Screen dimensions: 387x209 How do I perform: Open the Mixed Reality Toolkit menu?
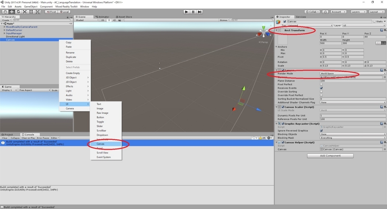[67, 7]
